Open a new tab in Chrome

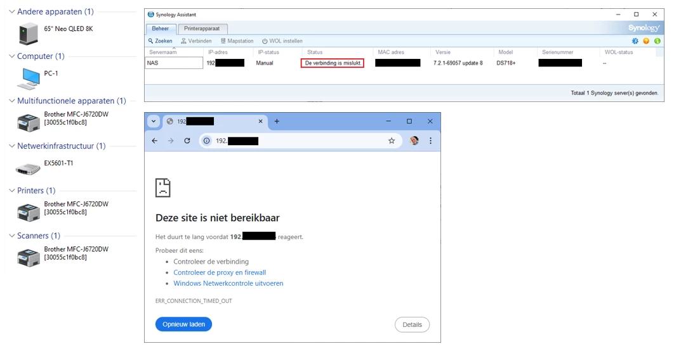[277, 122]
